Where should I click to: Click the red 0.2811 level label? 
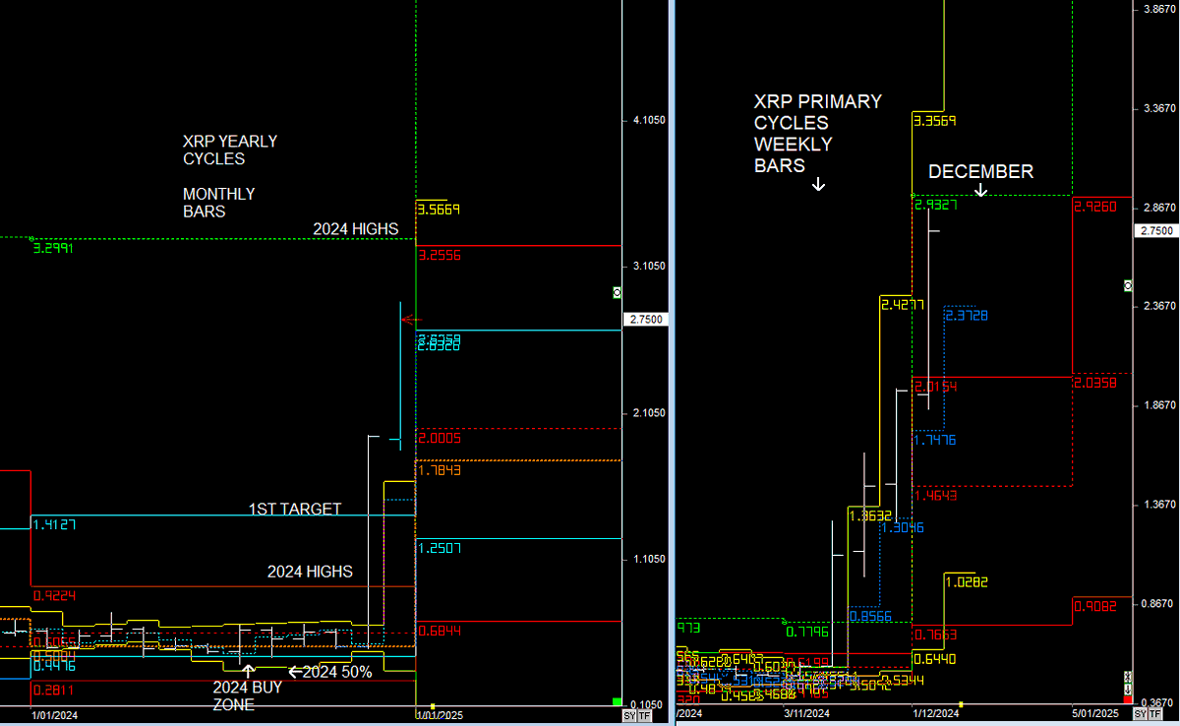click(54, 690)
